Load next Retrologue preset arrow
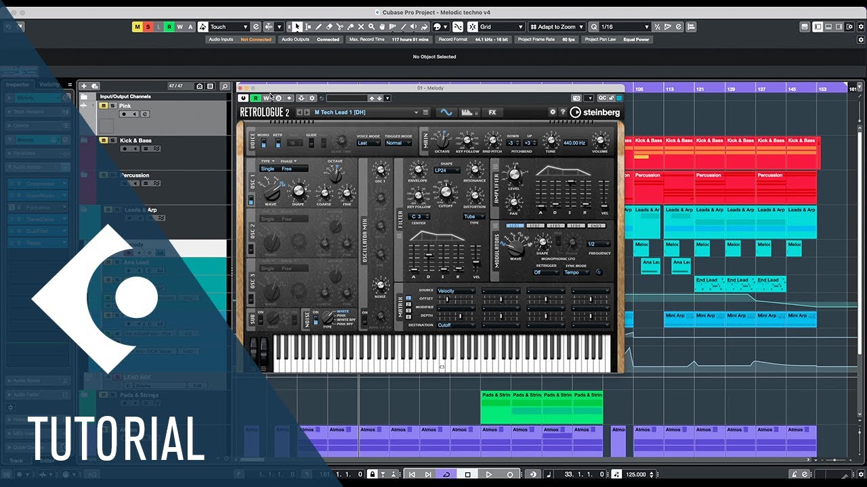This screenshot has width=867, height=487. pyautogui.click(x=307, y=112)
